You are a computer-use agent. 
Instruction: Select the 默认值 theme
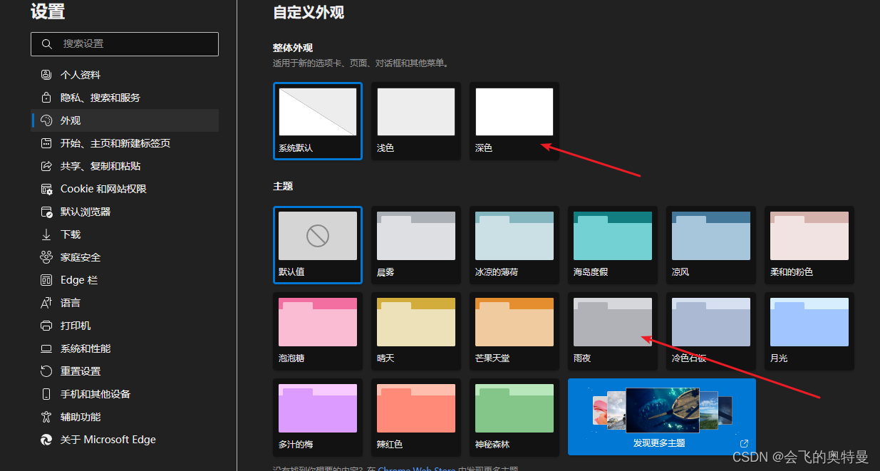[318, 244]
